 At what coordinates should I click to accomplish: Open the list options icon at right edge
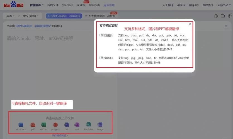[x=226, y=26]
